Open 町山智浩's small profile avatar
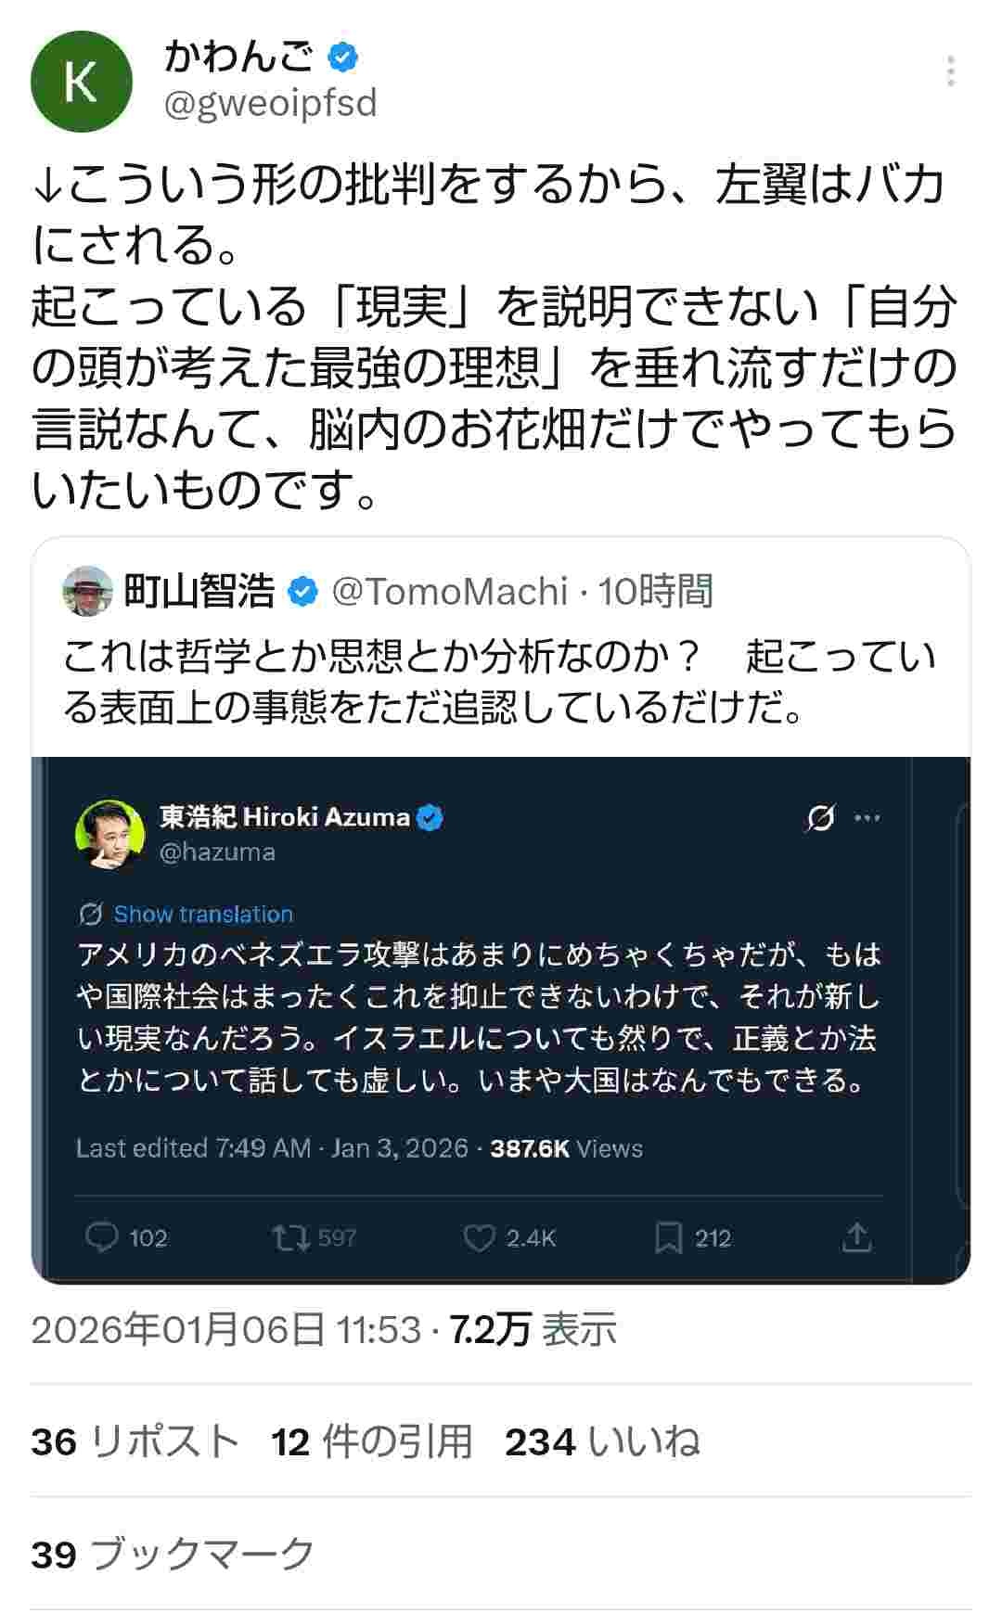 (87, 591)
